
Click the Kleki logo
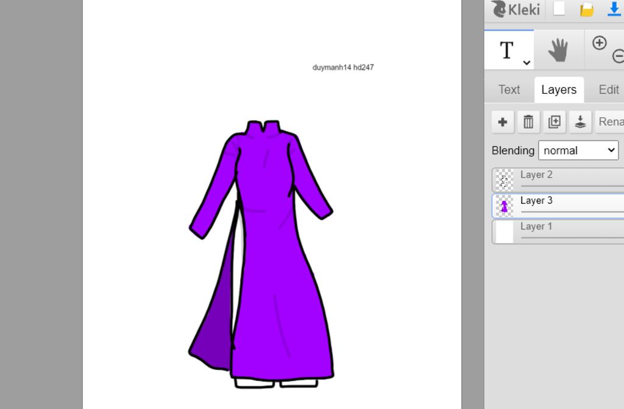coord(516,9)
